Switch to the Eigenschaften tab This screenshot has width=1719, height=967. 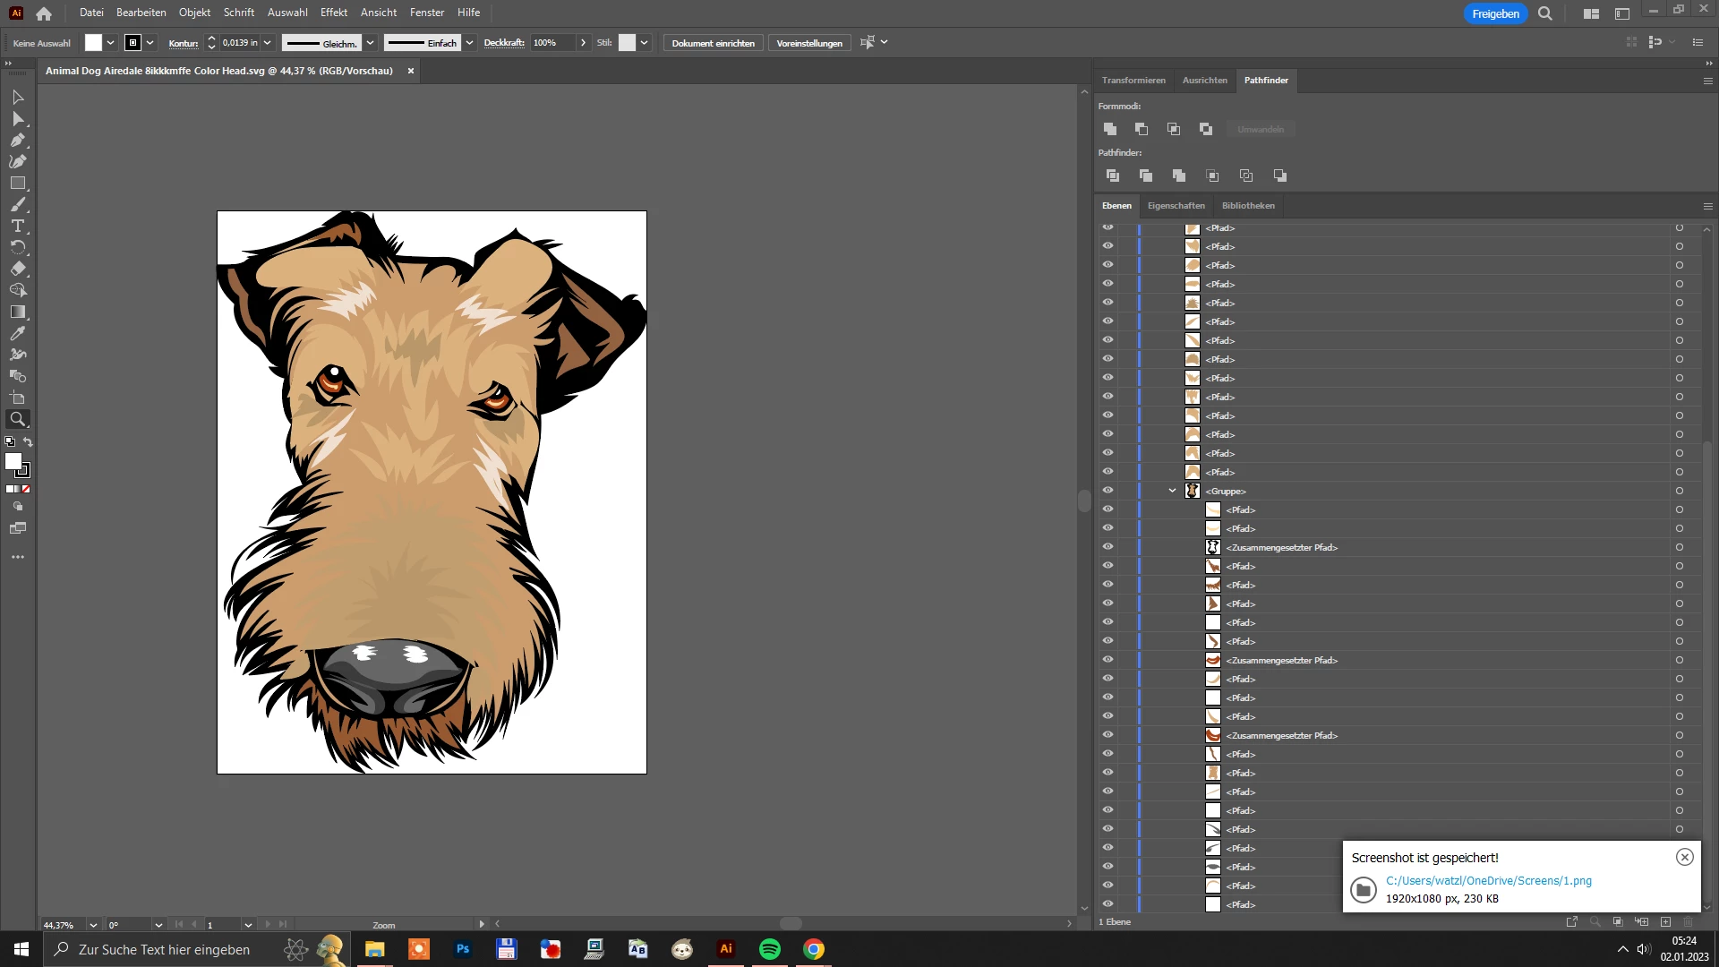click(x=1176, y=206)
